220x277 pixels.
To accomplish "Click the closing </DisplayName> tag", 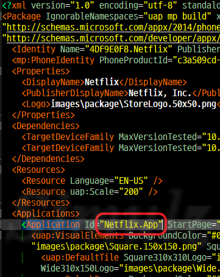I will pos(153,82).
